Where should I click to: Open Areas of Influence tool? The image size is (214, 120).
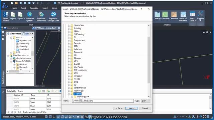tap(183, 16)
